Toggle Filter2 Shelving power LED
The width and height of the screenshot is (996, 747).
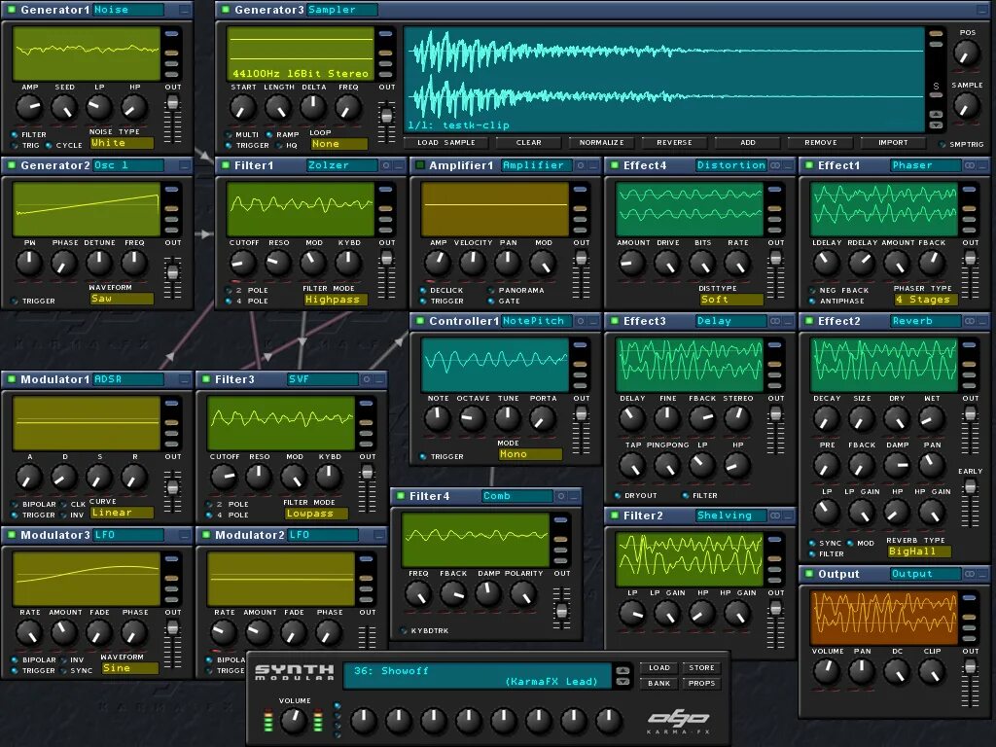point(614,516)
